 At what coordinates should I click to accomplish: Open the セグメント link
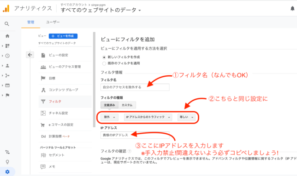coord(57,155)
